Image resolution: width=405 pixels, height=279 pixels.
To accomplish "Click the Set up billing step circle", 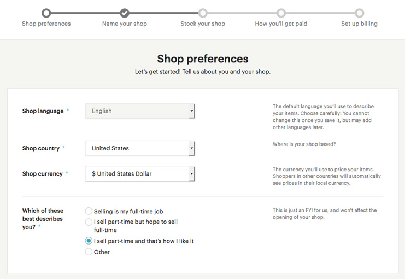I will 359,13.
